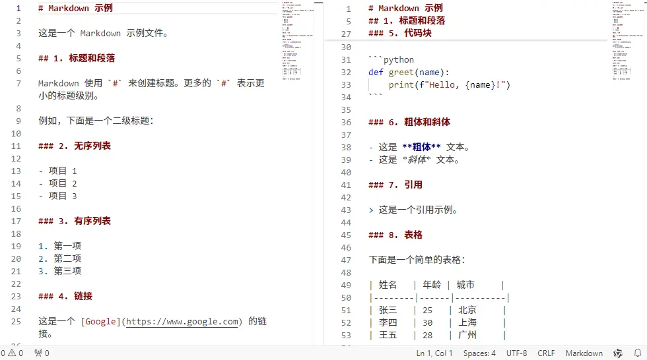Select the UTF-8 encoding indicator
Image resolution: width=647 pixels, height=360 pixels.
[x=516, y=353]
